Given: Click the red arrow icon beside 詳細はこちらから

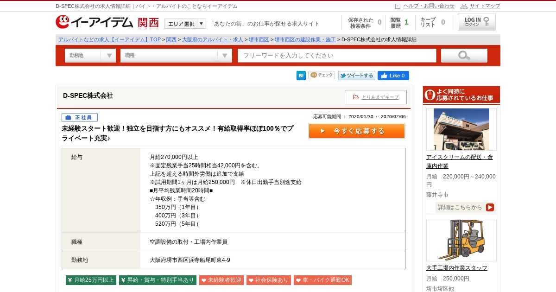Looking at the screenshot, I should (490, 207).
